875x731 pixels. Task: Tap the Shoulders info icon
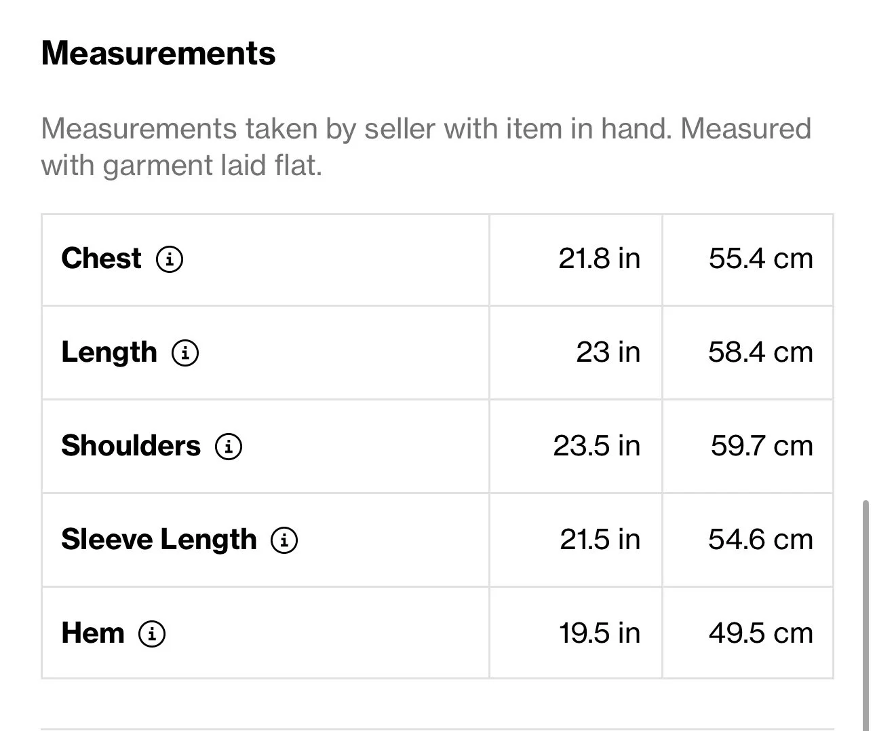tap(229, 446)
